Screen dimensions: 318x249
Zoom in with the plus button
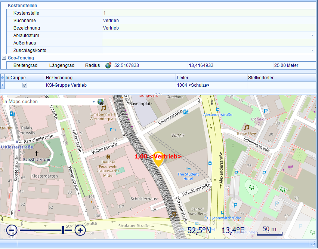[80, 230]
